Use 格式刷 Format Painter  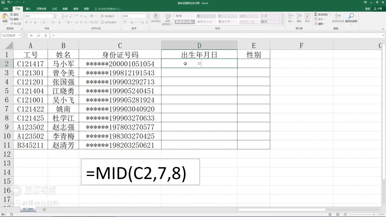click(x=15, y=24)
